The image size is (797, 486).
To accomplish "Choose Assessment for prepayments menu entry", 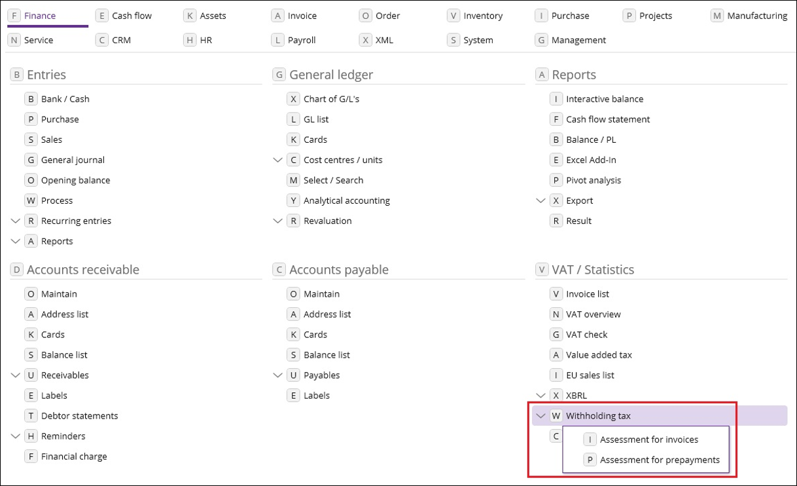I will pos(660,460).
